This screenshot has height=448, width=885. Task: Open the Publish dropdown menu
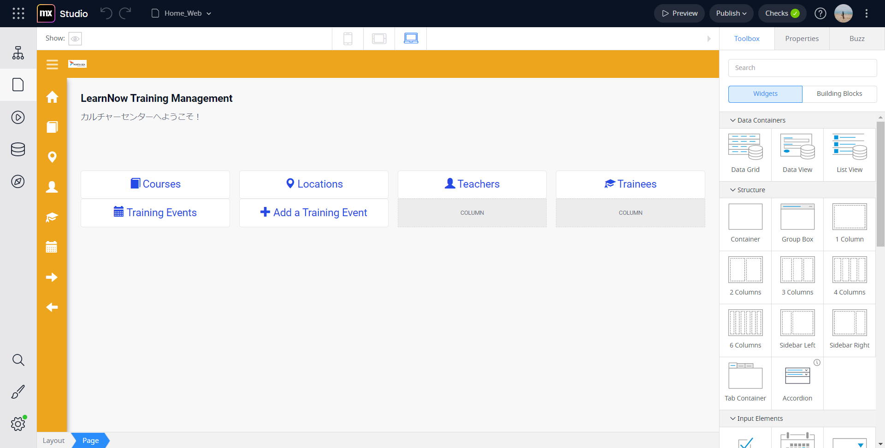731,13
